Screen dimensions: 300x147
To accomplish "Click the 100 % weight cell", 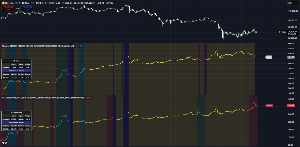I will (28, 119).
